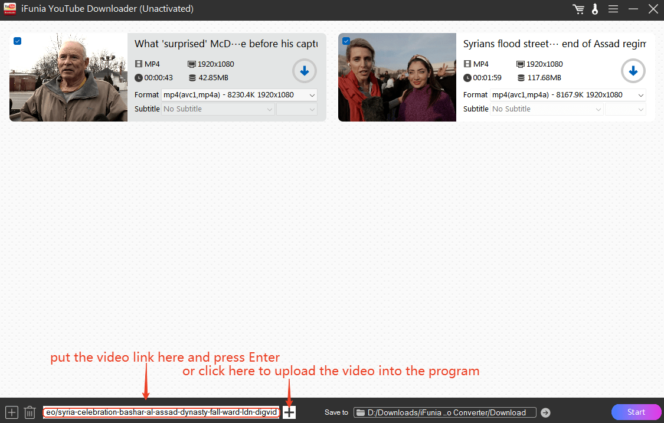Screen dimensions: 664x423
Task: Open the hamburger menu in title bar
Action: [613, 9]
